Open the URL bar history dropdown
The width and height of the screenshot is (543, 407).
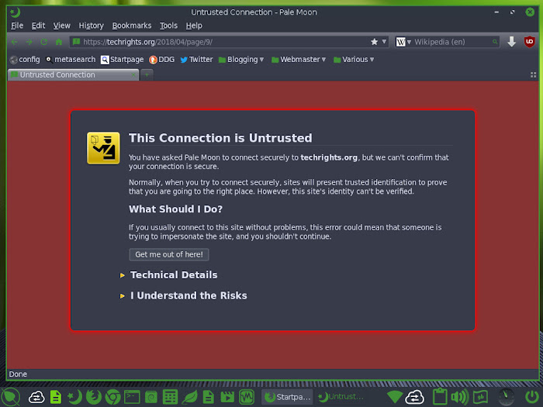coord(384,42)
